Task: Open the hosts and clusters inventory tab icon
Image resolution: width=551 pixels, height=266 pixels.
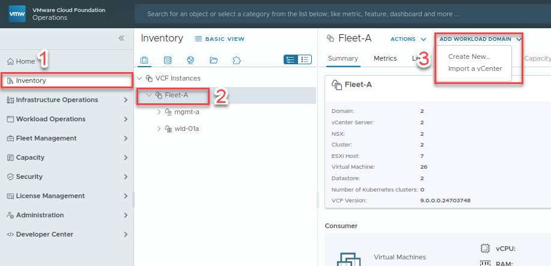Action: [144, 60]
